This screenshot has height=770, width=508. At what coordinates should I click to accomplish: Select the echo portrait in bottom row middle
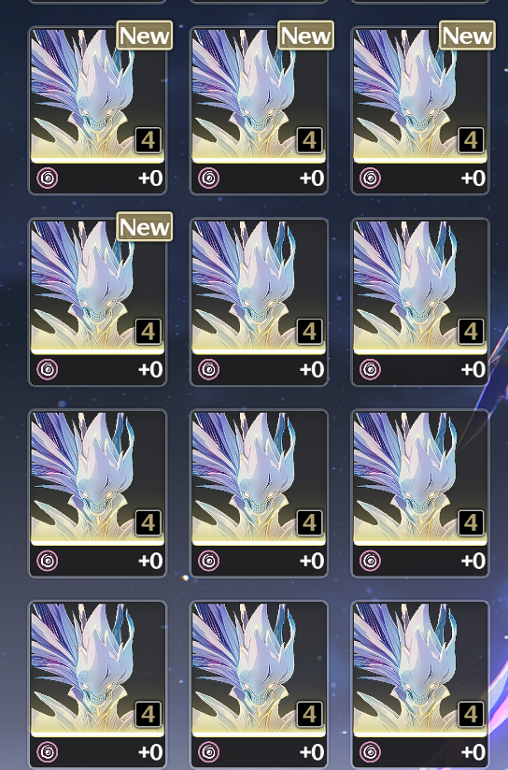pyautogui.click(x=259, y=669)
